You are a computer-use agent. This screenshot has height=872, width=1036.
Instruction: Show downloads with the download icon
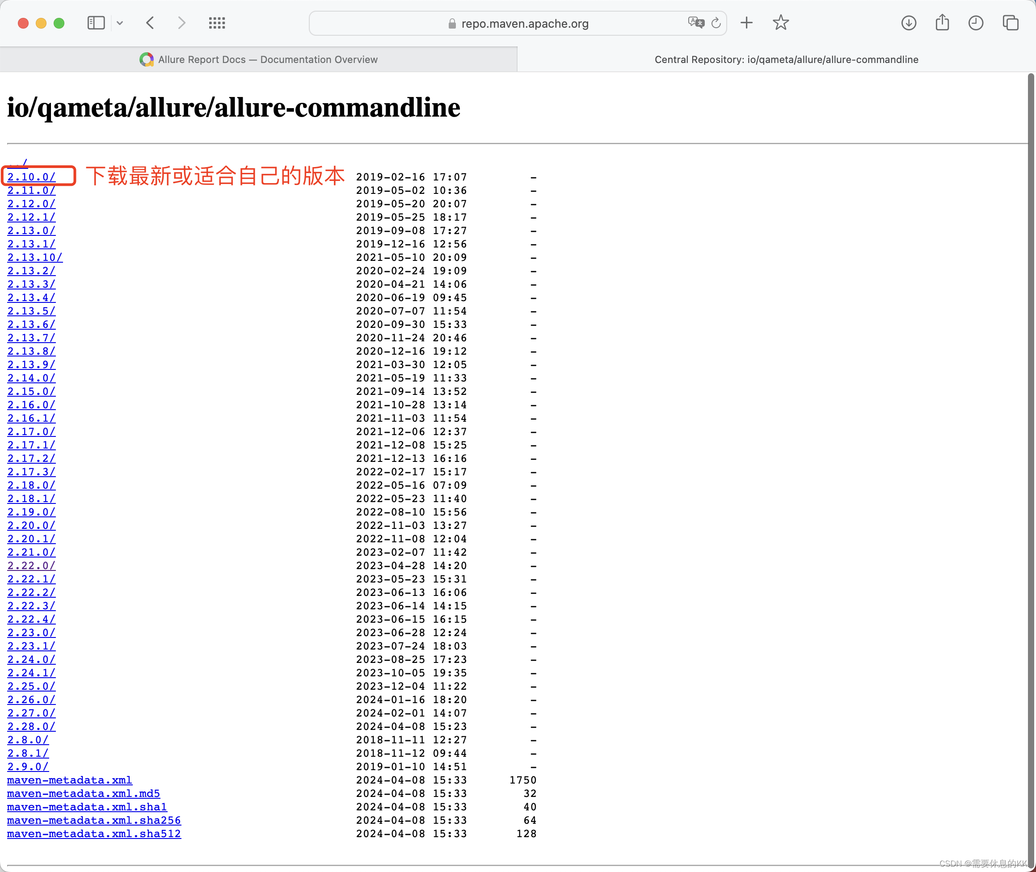click(909, 23)
